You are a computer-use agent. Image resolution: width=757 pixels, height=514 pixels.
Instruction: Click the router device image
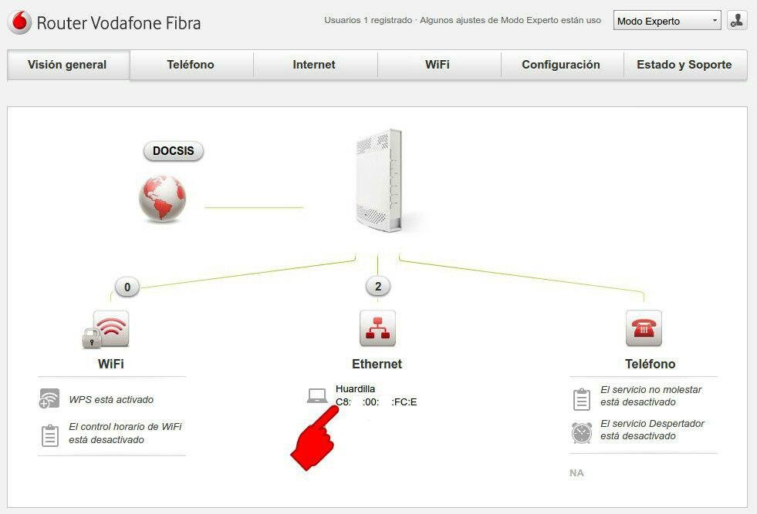380,181
